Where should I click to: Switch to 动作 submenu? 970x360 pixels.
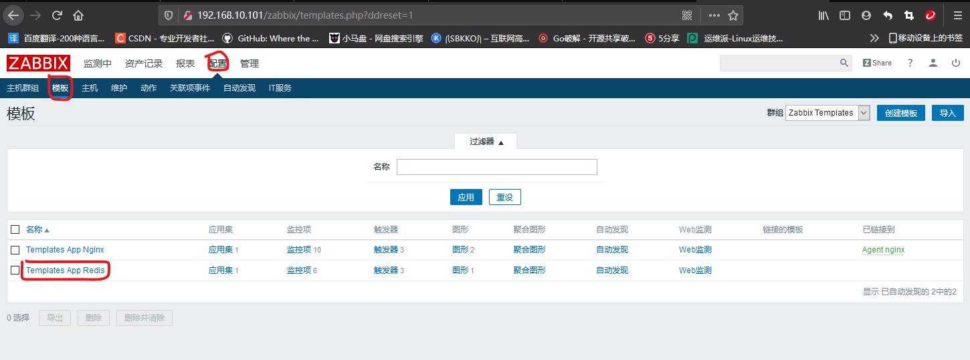149,88
